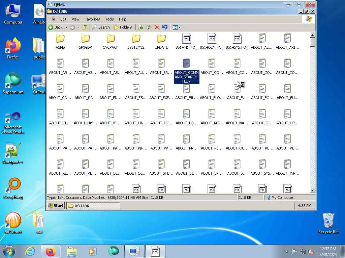Viewport: 345px width, 258px height.
Task: Select the ASMS folder
Action: pyautogui.click(x=60, y=42)
